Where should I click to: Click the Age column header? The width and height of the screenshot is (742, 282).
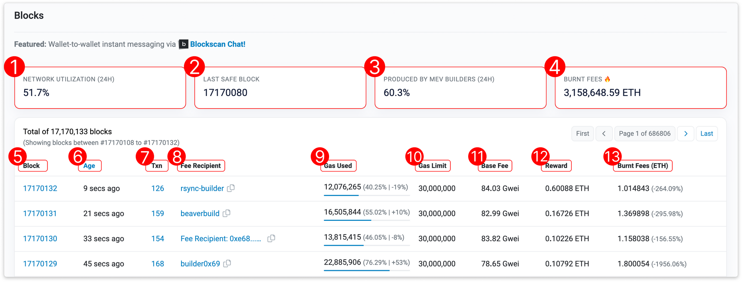tap(89, 166)
